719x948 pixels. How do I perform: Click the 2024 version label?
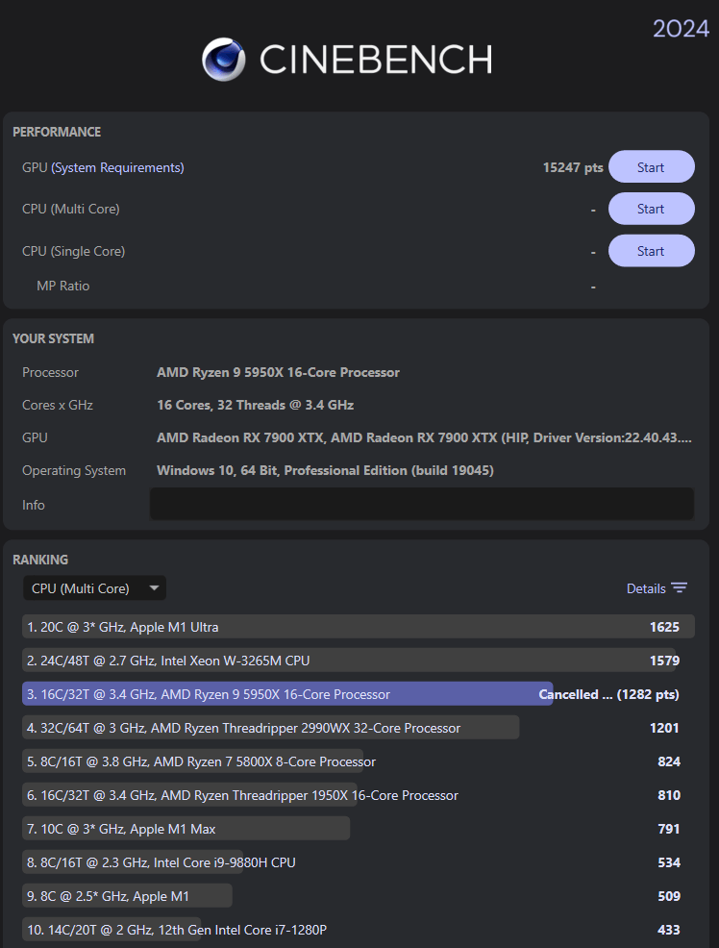coord(681,29)
